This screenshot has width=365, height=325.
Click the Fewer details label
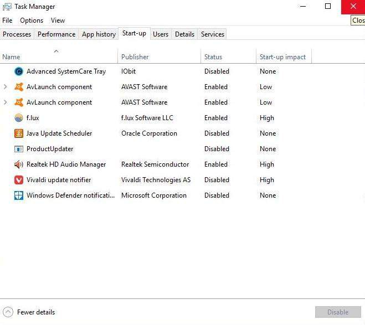coord(36,312)
